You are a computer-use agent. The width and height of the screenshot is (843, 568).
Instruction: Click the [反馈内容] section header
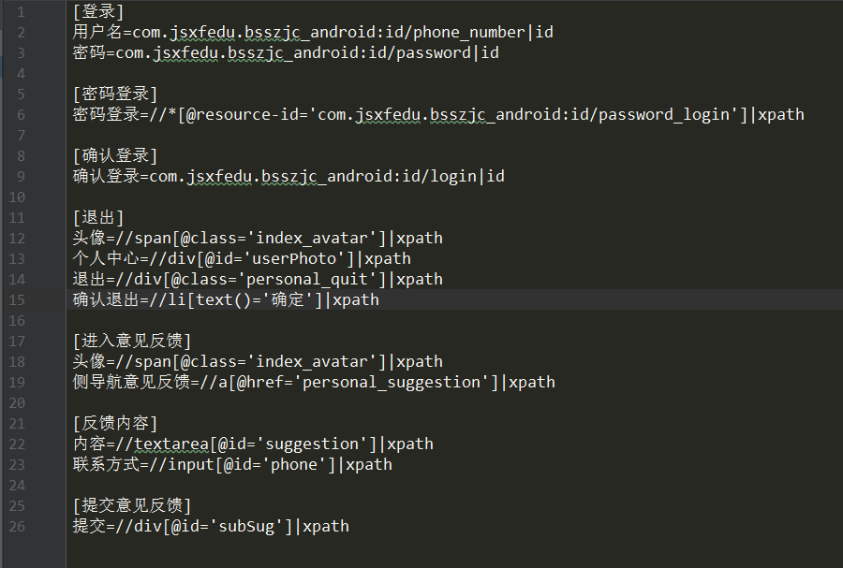coord(115,423)
